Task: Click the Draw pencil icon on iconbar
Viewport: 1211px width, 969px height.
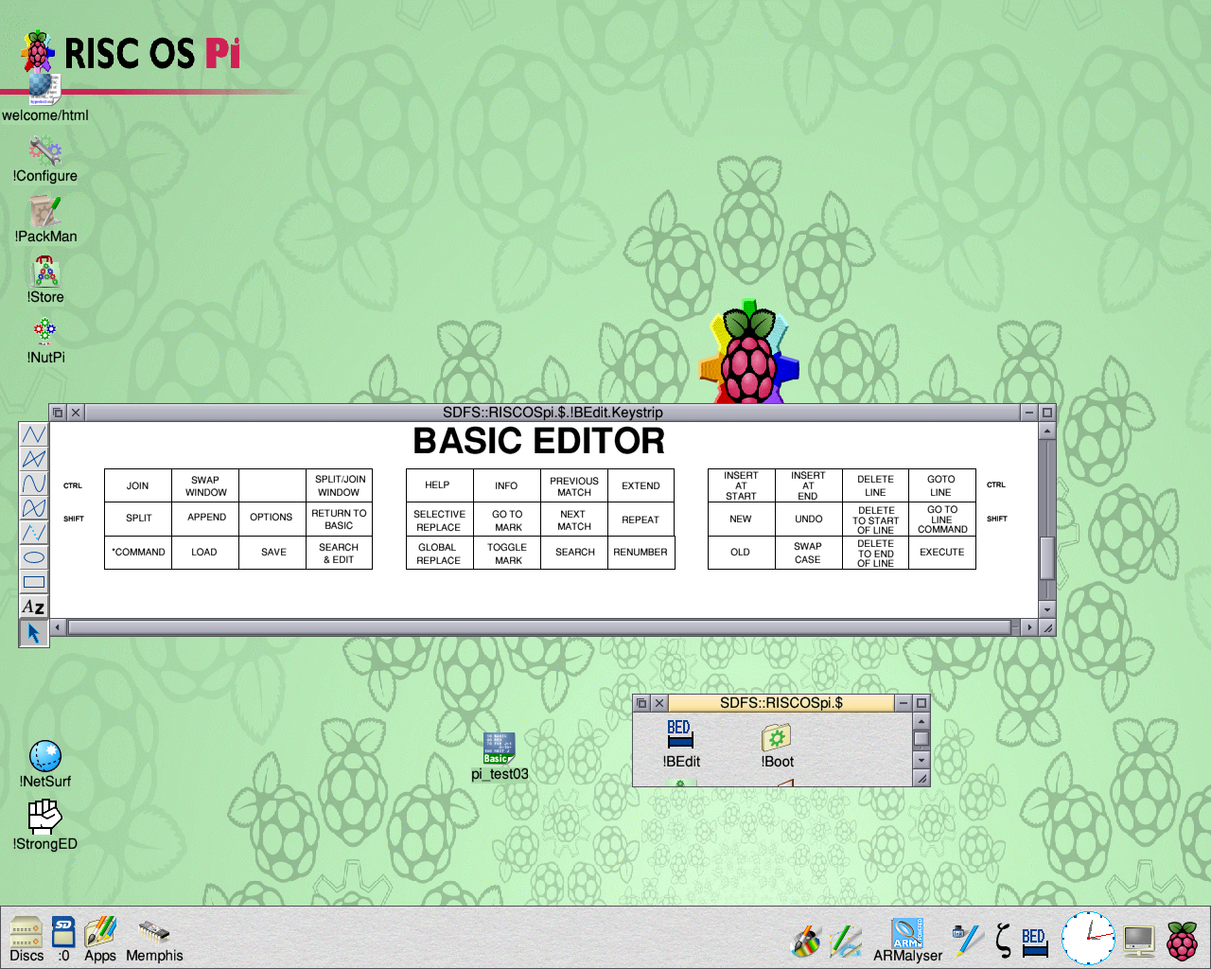Action: point(846,941)
